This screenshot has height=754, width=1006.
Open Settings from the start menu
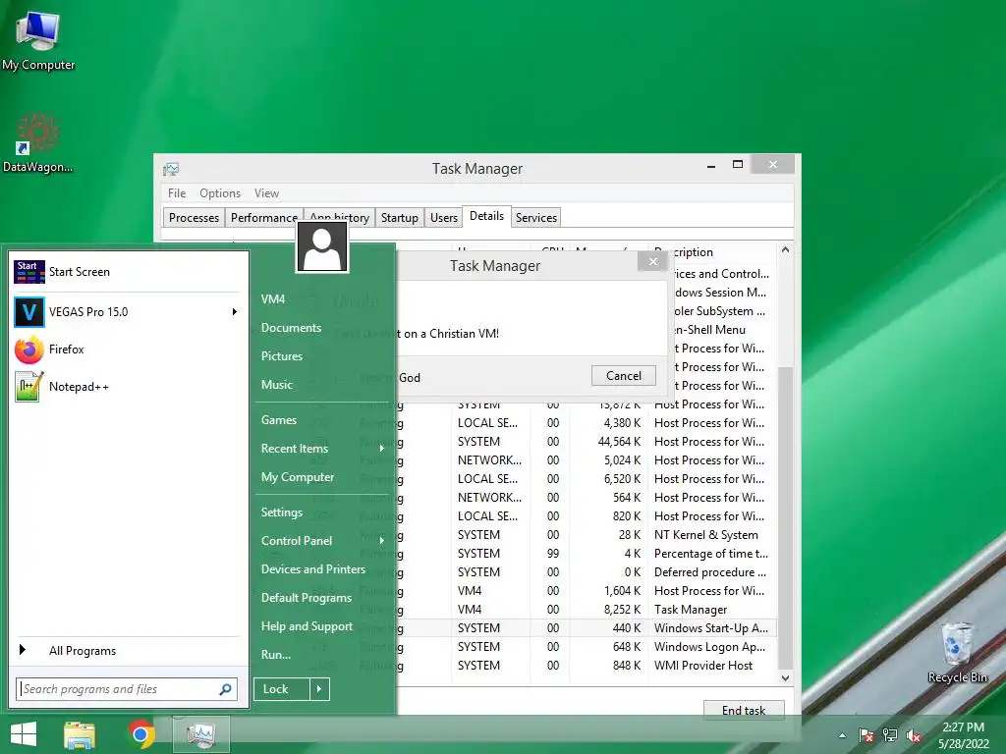click(282, 512)
